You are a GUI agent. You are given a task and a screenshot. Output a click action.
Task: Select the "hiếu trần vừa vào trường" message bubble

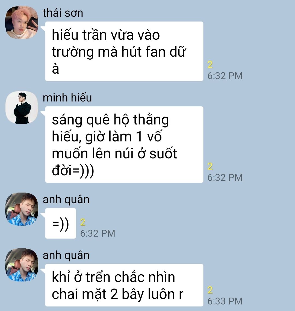click(x=124, y=51)
